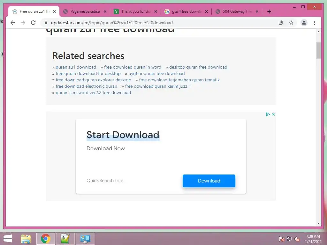Image resolution: width=327 pixels, height=245 pixels.
Task: Close the advertisement with X icon
Action: tap(273, 114)
